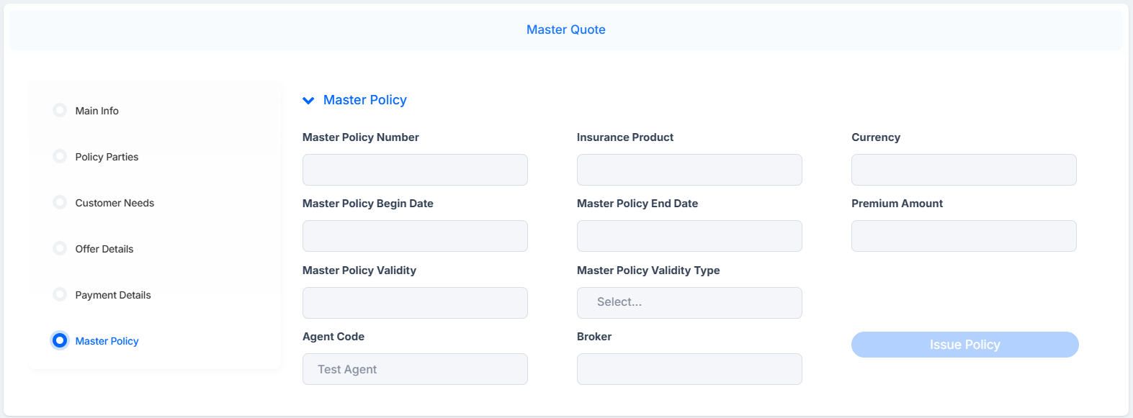1133x418 pixels.
Task: Click the Issue Policy button
Action: click(x=965, y=345)
